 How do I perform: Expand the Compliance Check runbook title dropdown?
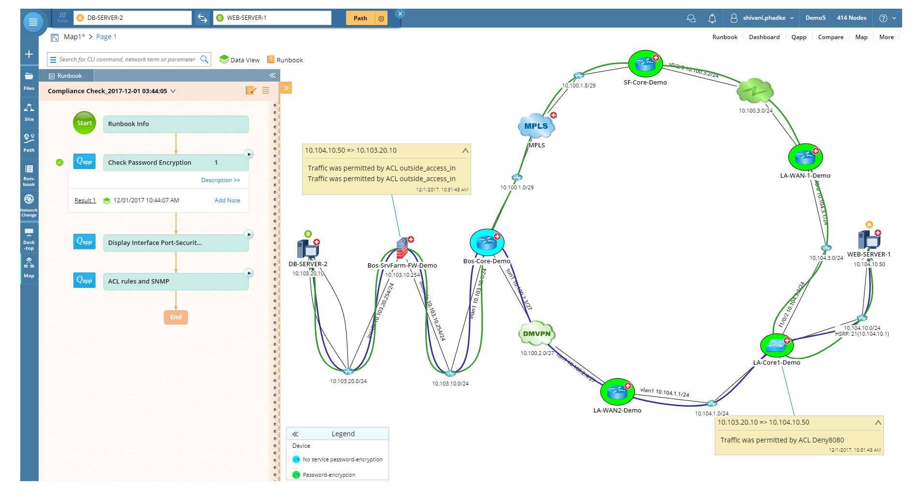pos(173,91)
